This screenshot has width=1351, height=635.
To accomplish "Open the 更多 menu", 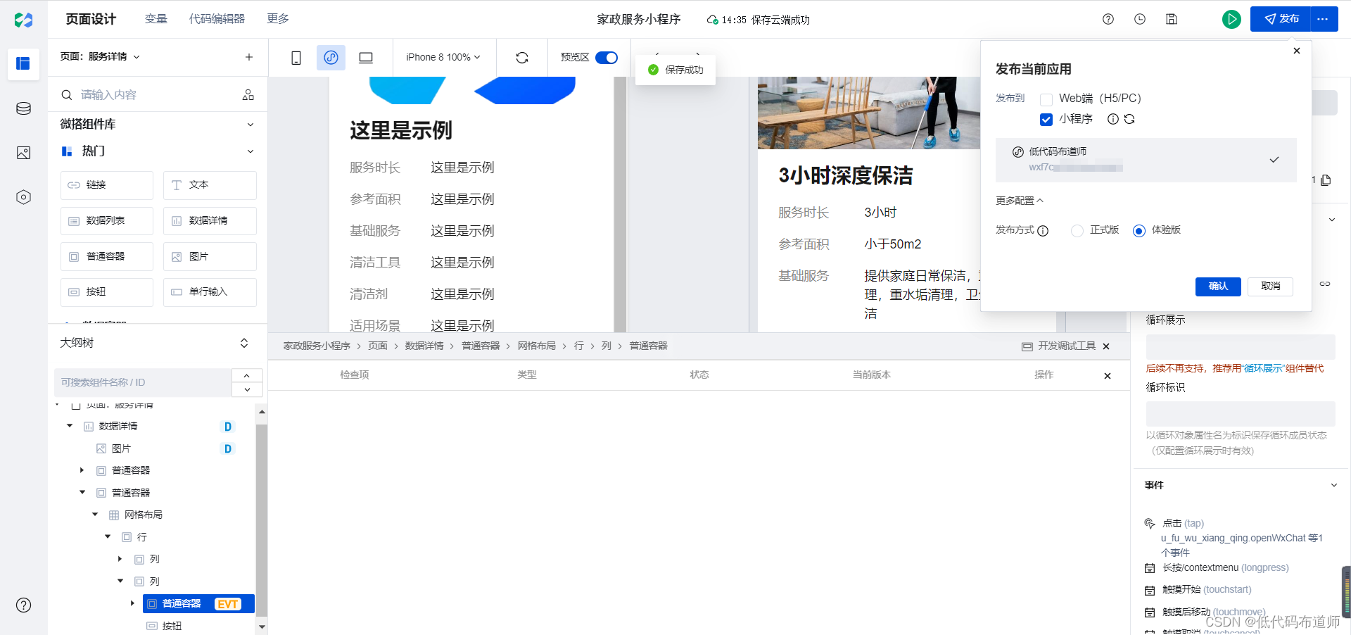I will click(278, 19).
